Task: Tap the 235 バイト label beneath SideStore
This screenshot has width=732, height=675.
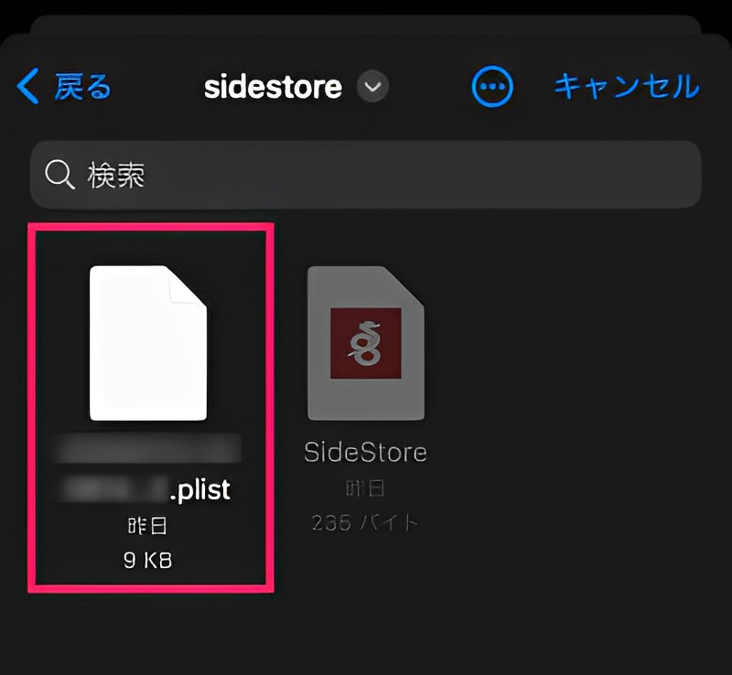Action: coord(364,522)
